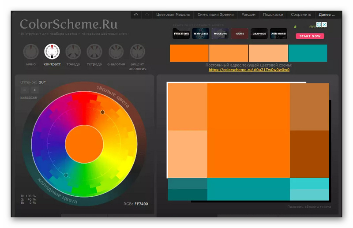Click the холодные цвета label on wheel ring
The width and height of the screenshot is (353, 228).
(x=57, y=191)
